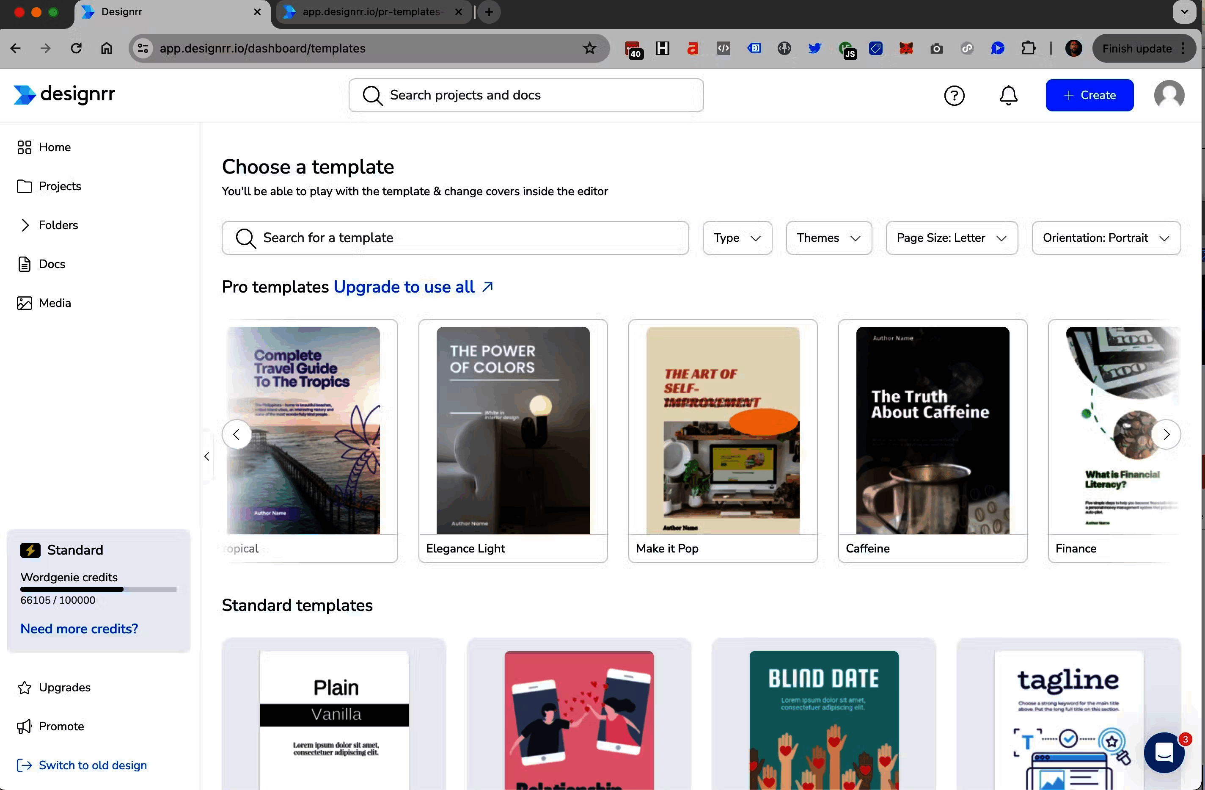Open the help question mark icon
The image size is (1205, 790).
tap(955, 95)
